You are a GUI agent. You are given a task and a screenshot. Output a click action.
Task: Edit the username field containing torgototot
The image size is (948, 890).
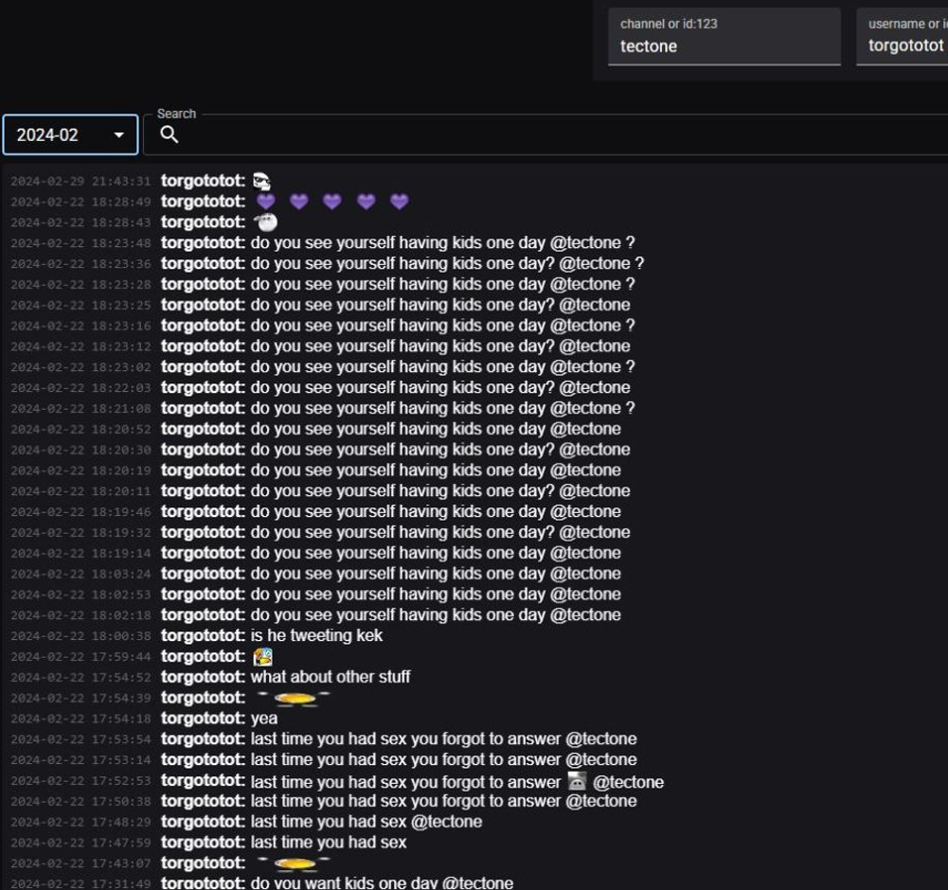tap(902, 37)
